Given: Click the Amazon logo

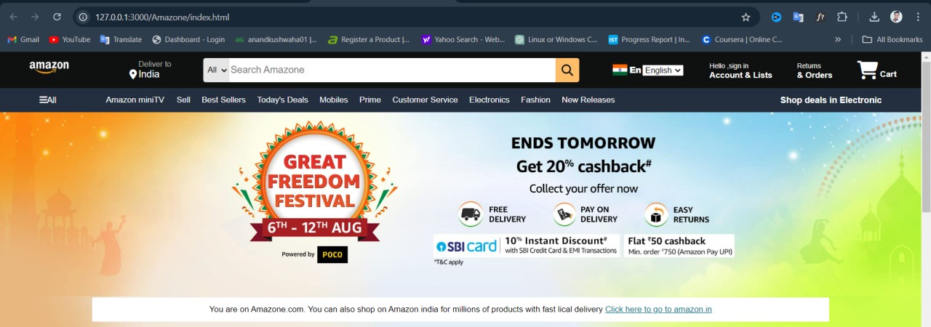Looking at the screenshot, I should pyautogui.click(x=49, y=68).
